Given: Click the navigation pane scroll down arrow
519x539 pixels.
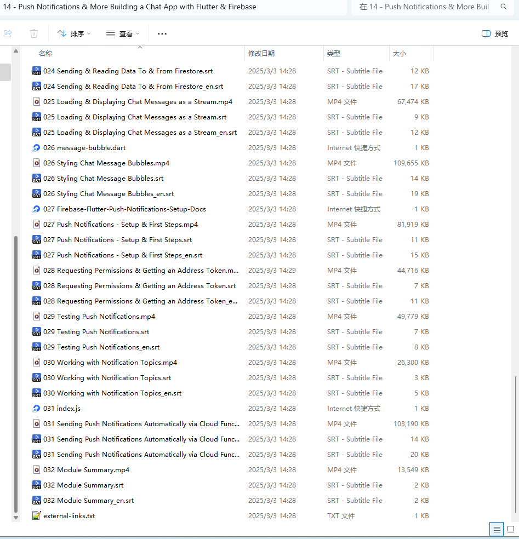Looking at the screenshot, I should [16, 517].
